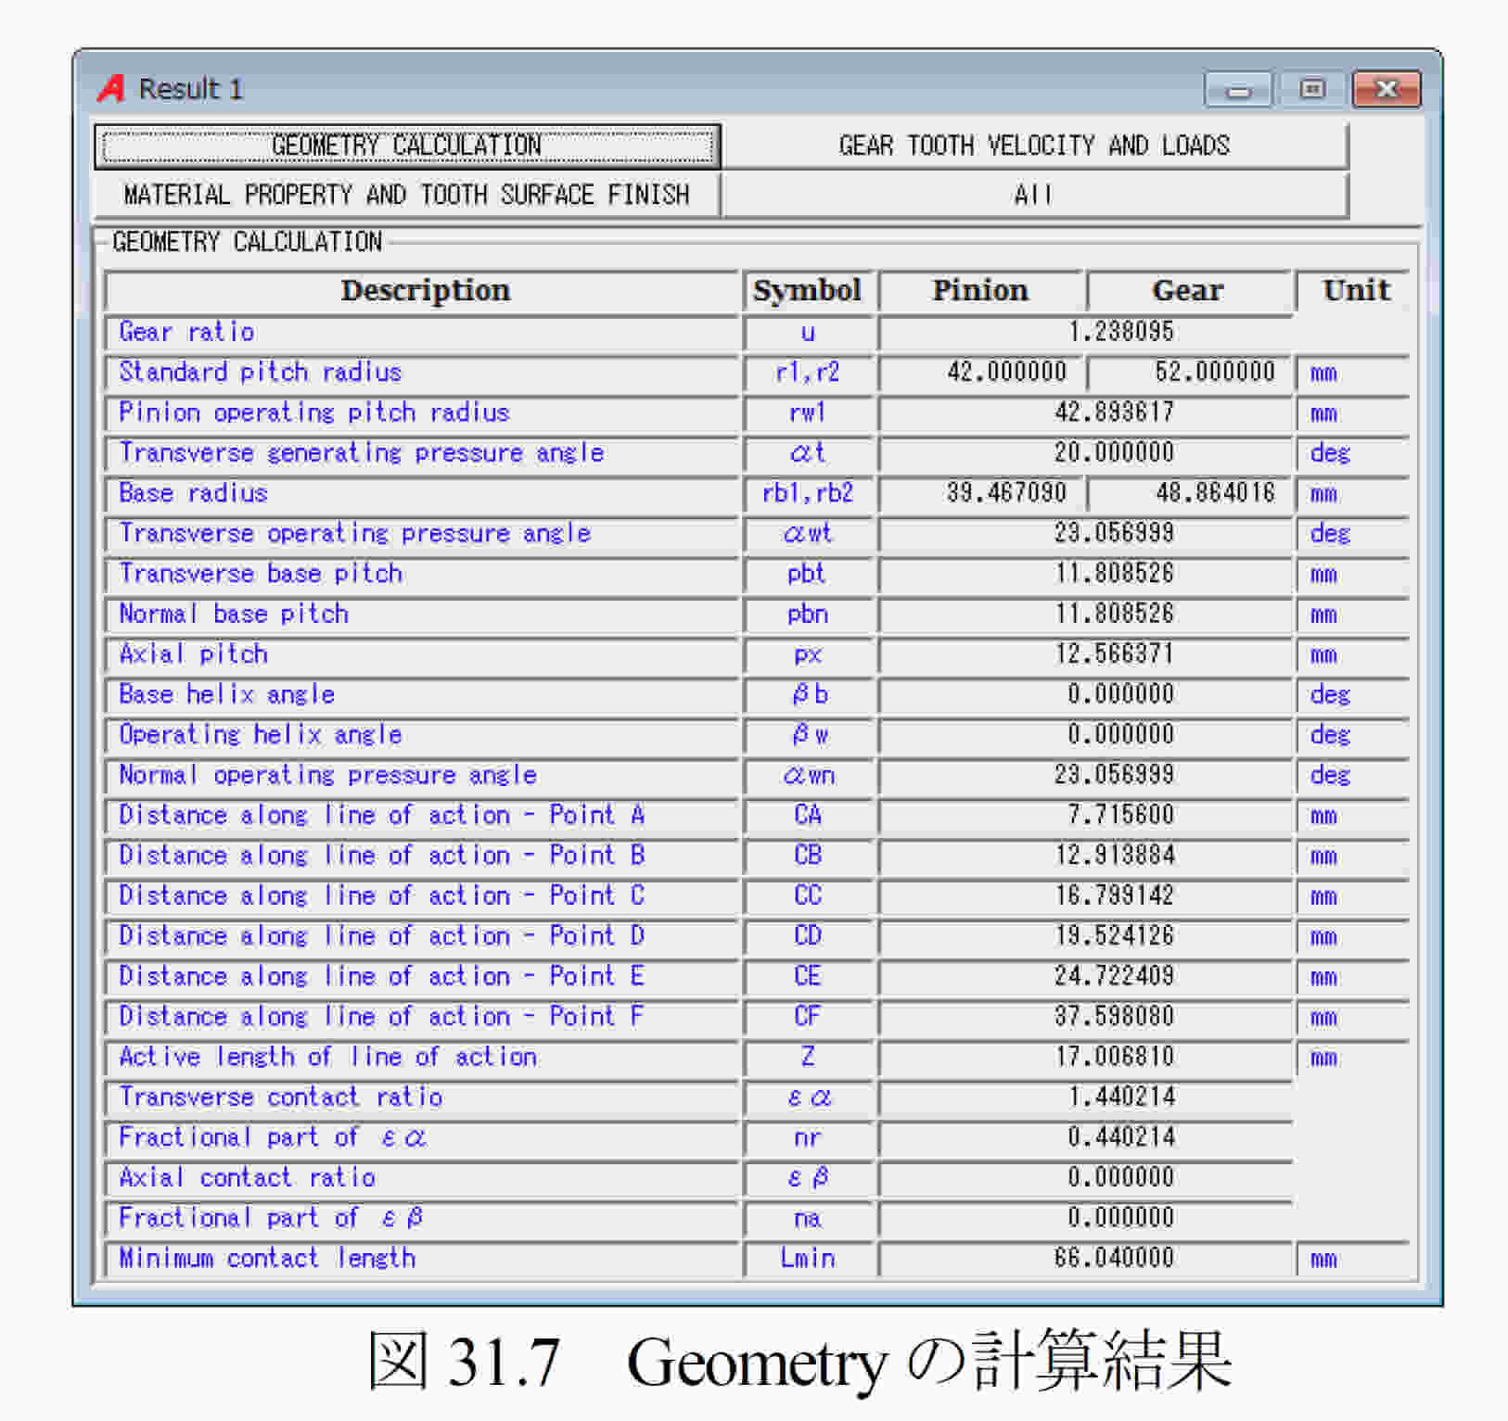Select Axial contact ratio label

248,1178
